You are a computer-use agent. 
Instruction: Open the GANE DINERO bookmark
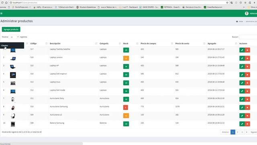[x=149, y=7]
